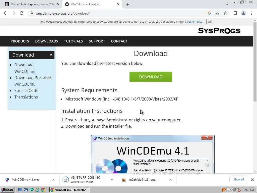Open the Windows Start menu
The width and height of the screenshot is (257, 193).
tap(7, 190)
